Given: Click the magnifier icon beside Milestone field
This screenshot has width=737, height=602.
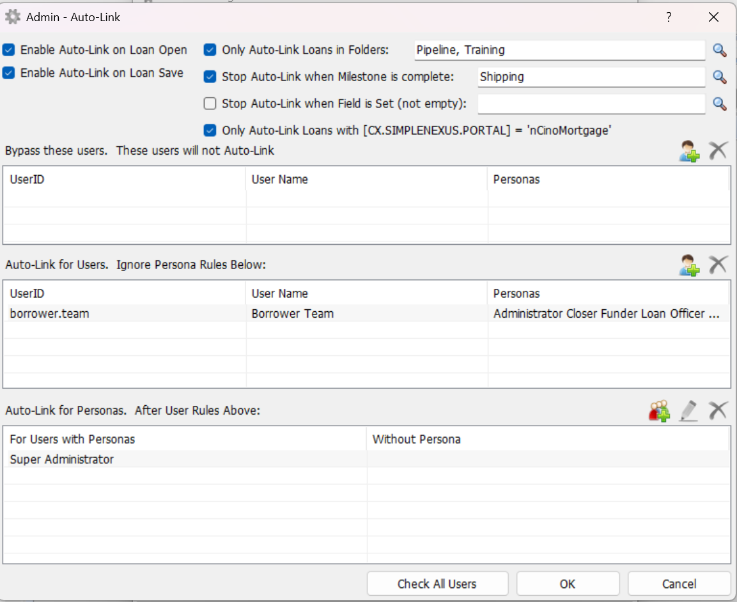Looking at the screenshot, I should (x=720, y=77).
